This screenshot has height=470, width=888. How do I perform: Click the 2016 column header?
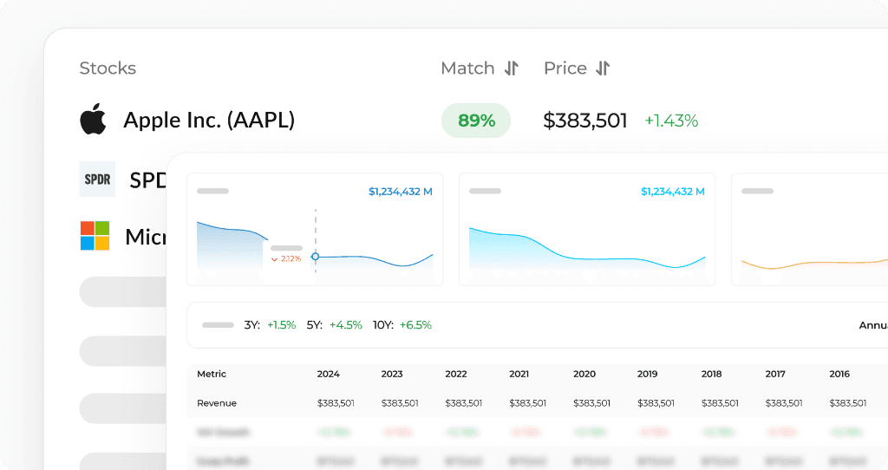coord(839,374)
